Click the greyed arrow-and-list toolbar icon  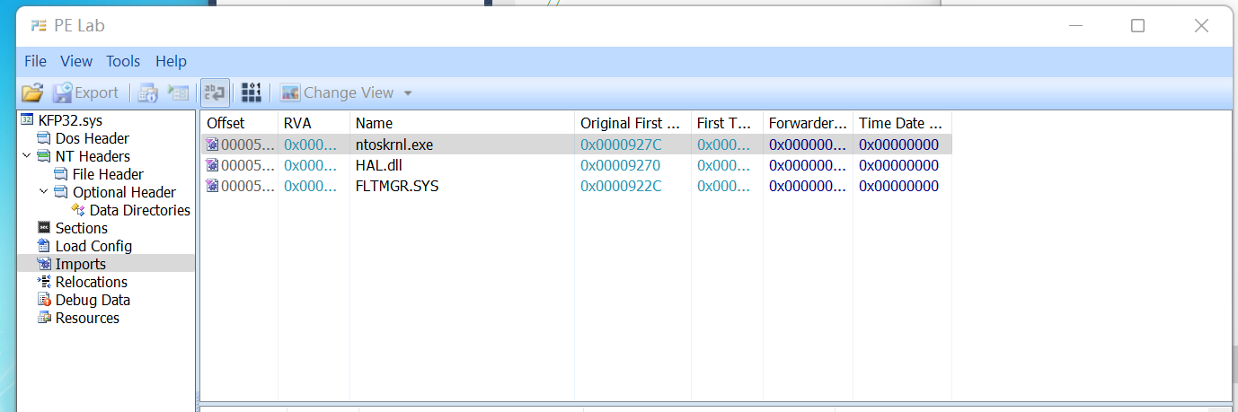[x=179, y=92]
